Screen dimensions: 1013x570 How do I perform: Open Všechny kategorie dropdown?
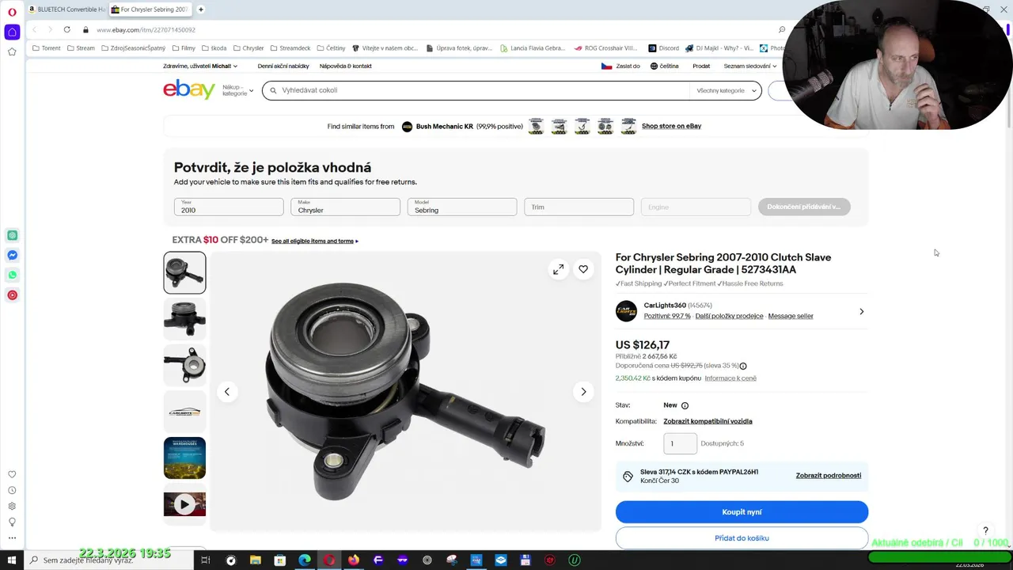(x=727, y=90)
